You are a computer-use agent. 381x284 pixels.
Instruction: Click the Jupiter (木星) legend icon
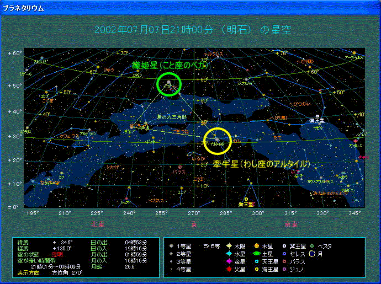[x=257, y=246]
